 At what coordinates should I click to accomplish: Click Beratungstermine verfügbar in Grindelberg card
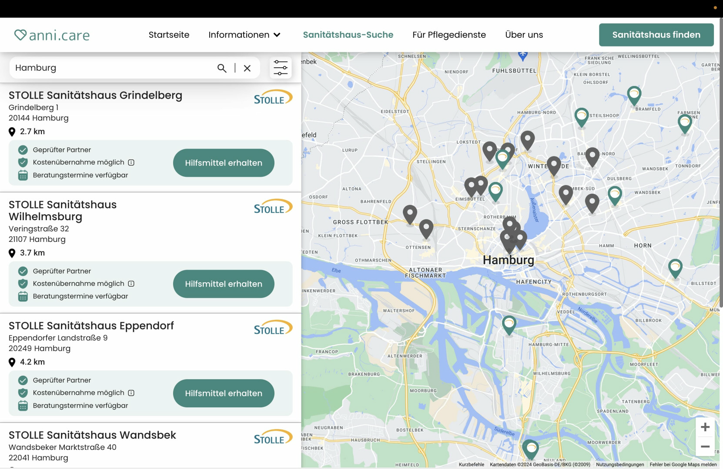point(80,175)
